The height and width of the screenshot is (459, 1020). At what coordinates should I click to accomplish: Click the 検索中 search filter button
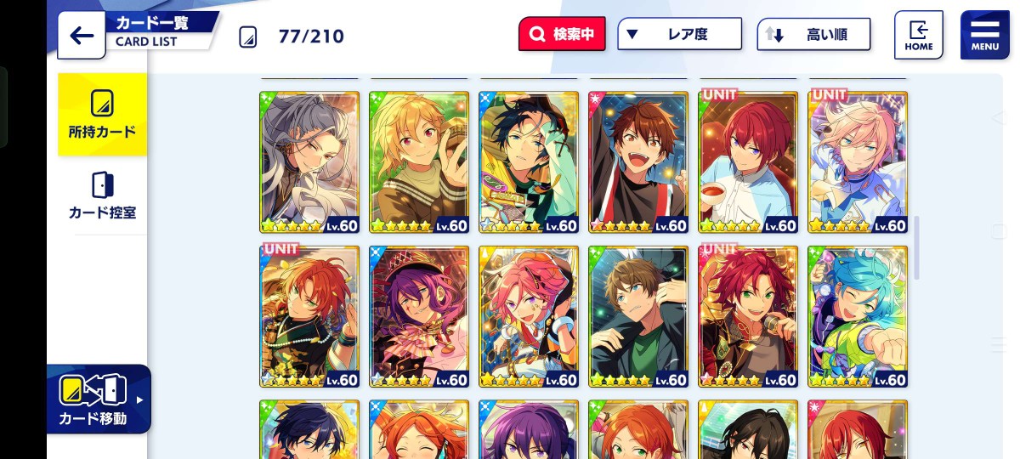562,35
